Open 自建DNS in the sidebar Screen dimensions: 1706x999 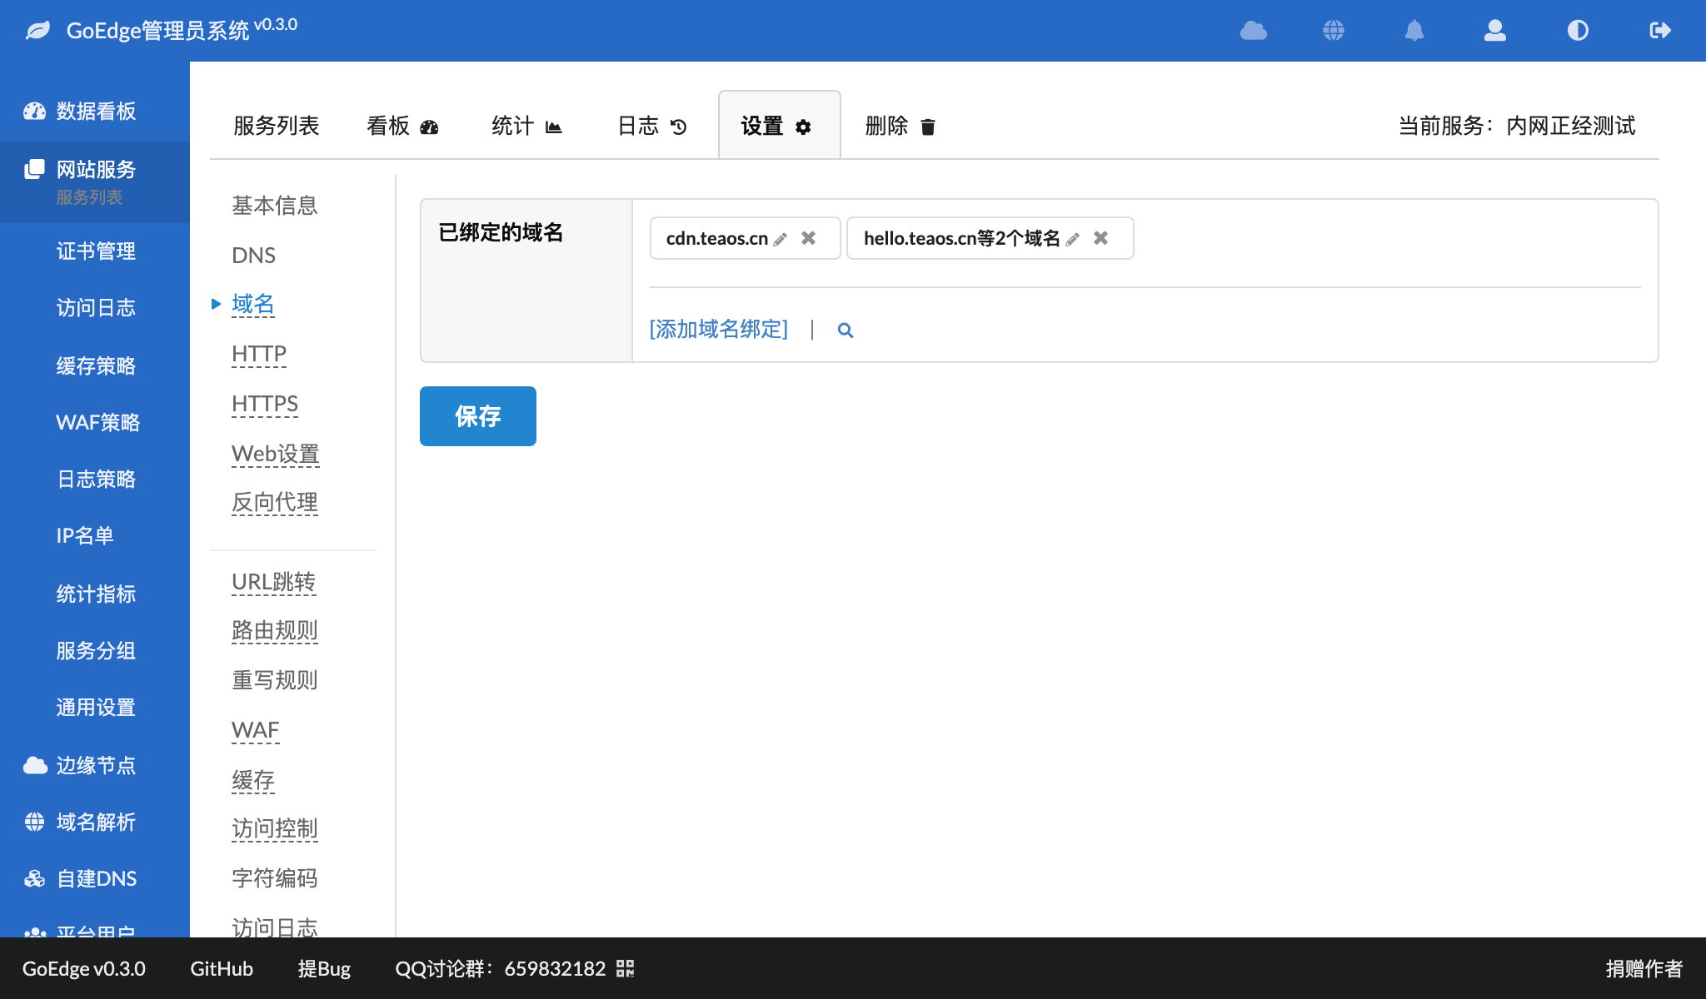point(95,879)
